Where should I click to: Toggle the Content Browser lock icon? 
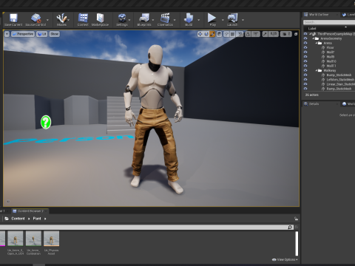pos(296,219)
